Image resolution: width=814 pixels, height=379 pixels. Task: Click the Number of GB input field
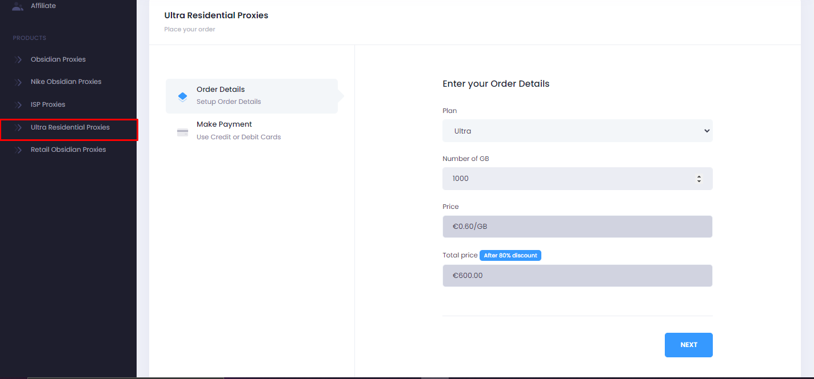[x=577, y=179]
